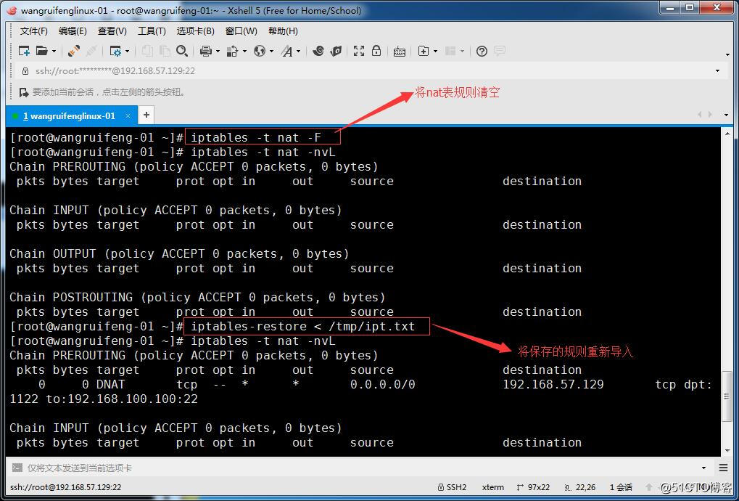739x501 pixels.
Task: Click the toolbar overflow arrow
Action: click(727, 54)
